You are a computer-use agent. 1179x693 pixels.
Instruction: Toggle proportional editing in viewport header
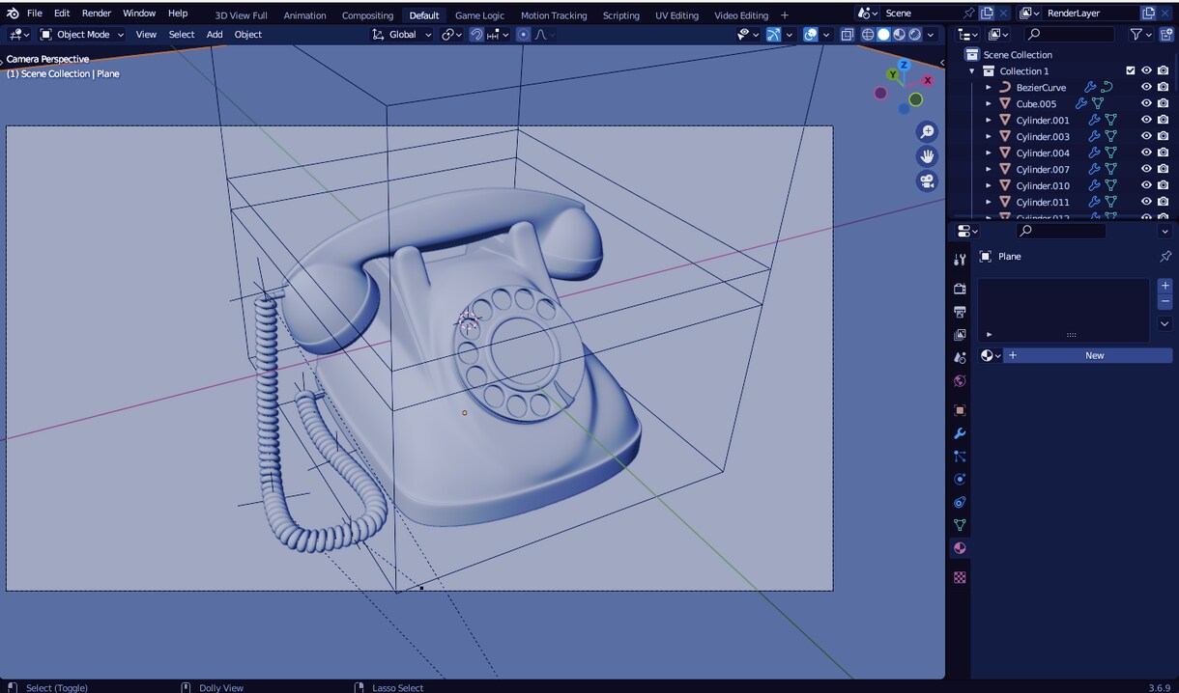523,35
